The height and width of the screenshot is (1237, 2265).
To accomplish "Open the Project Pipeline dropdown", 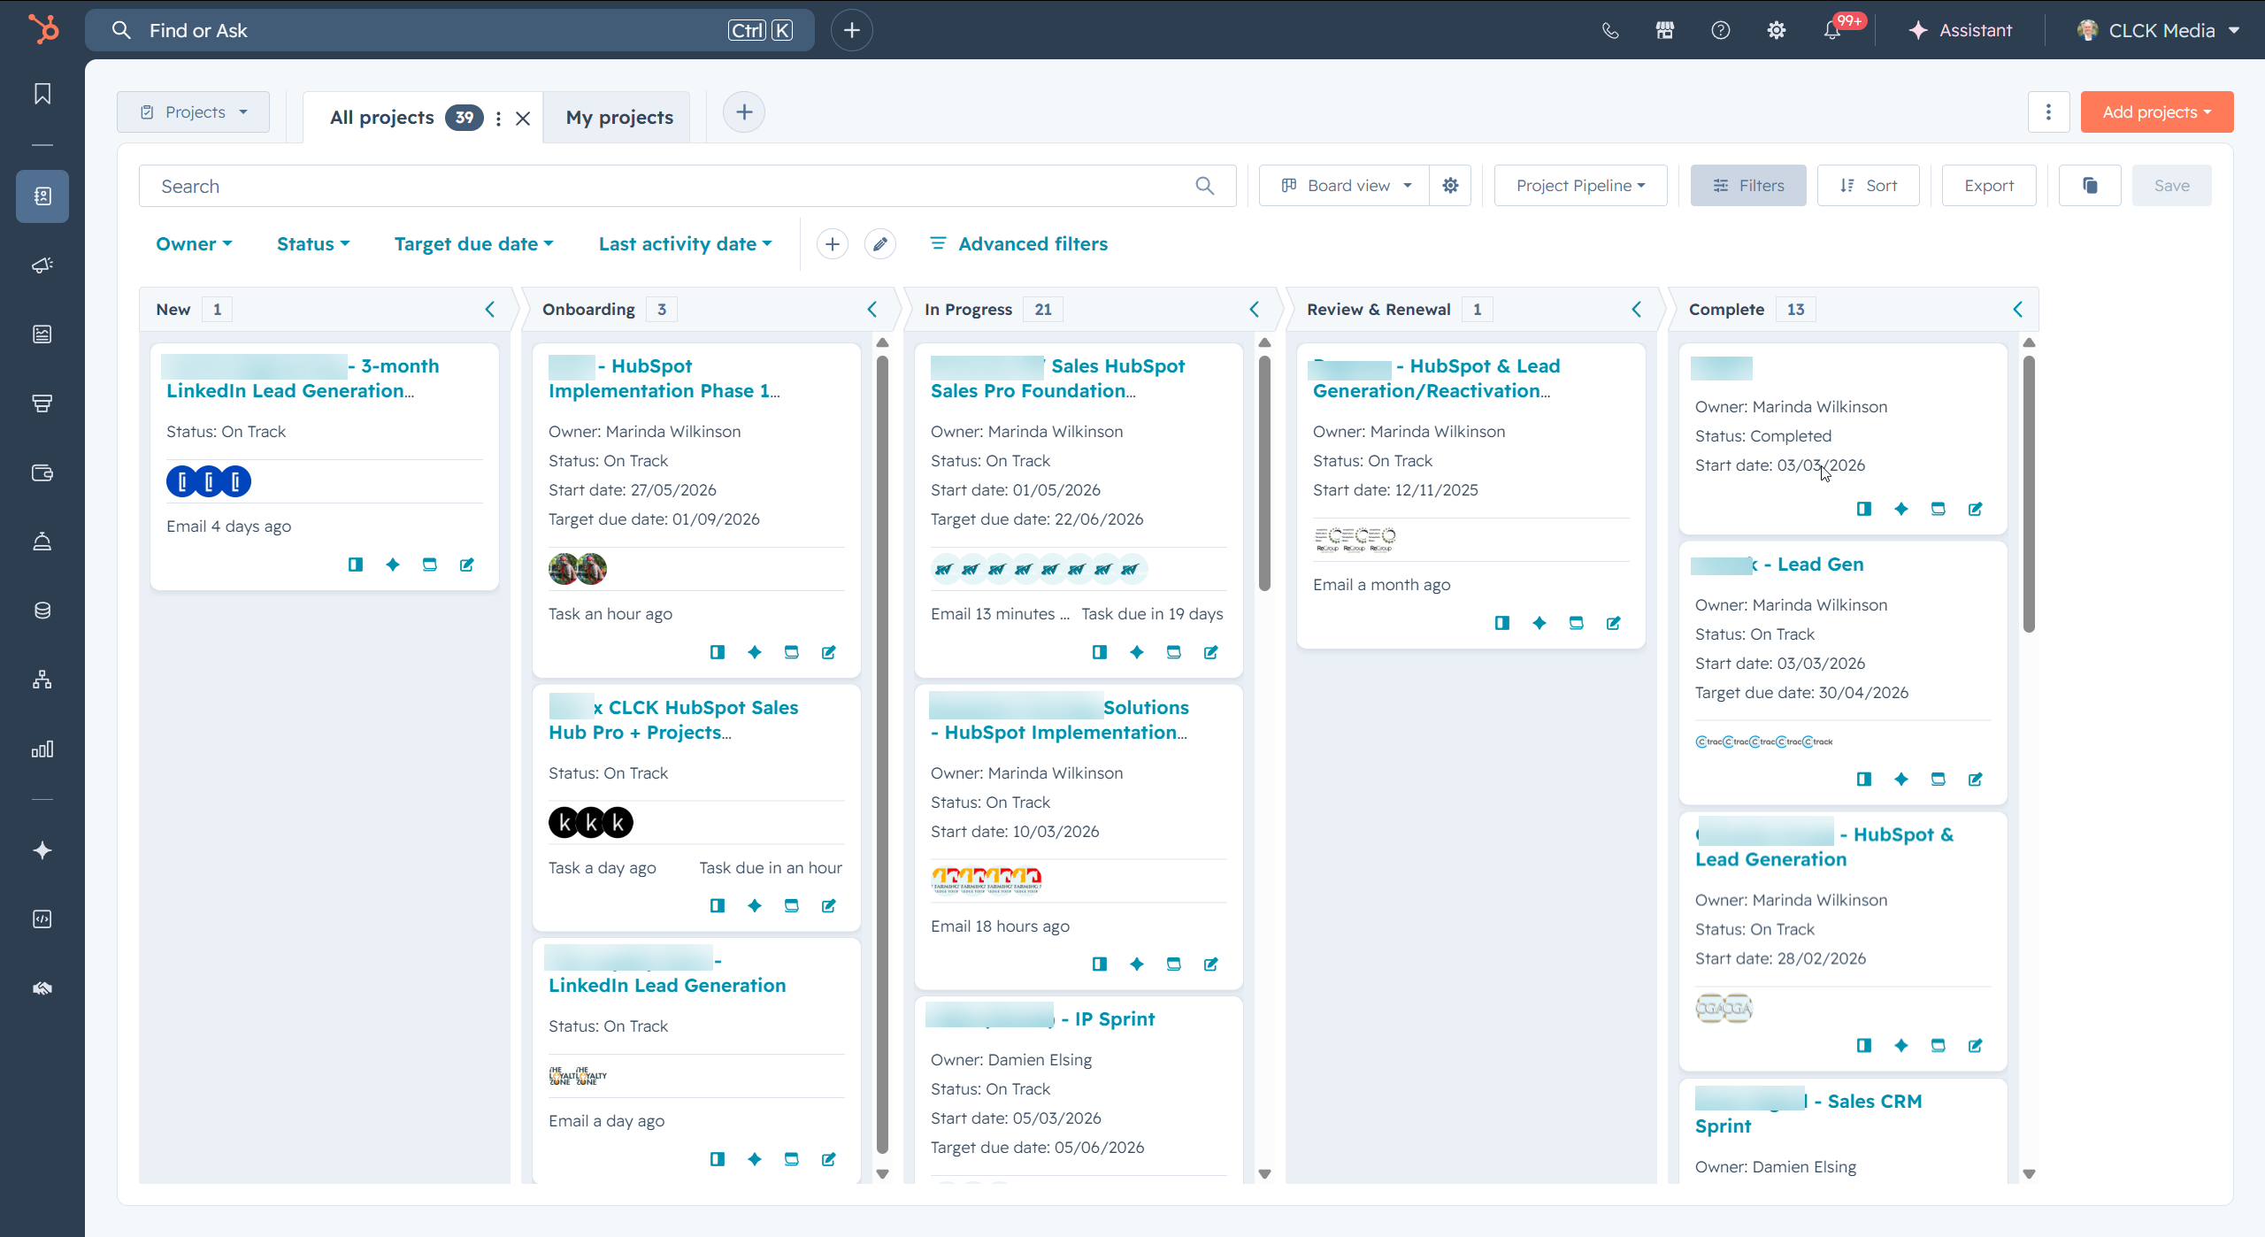I will 1581,186.
